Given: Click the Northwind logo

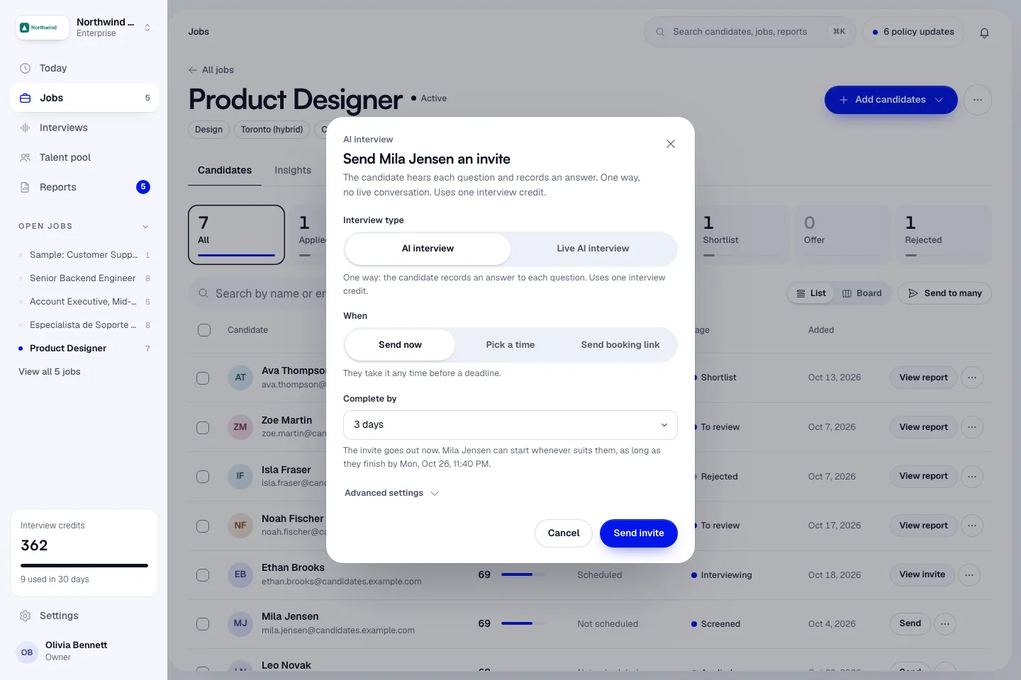Looking at the screenshot, I should click(43, 28).
